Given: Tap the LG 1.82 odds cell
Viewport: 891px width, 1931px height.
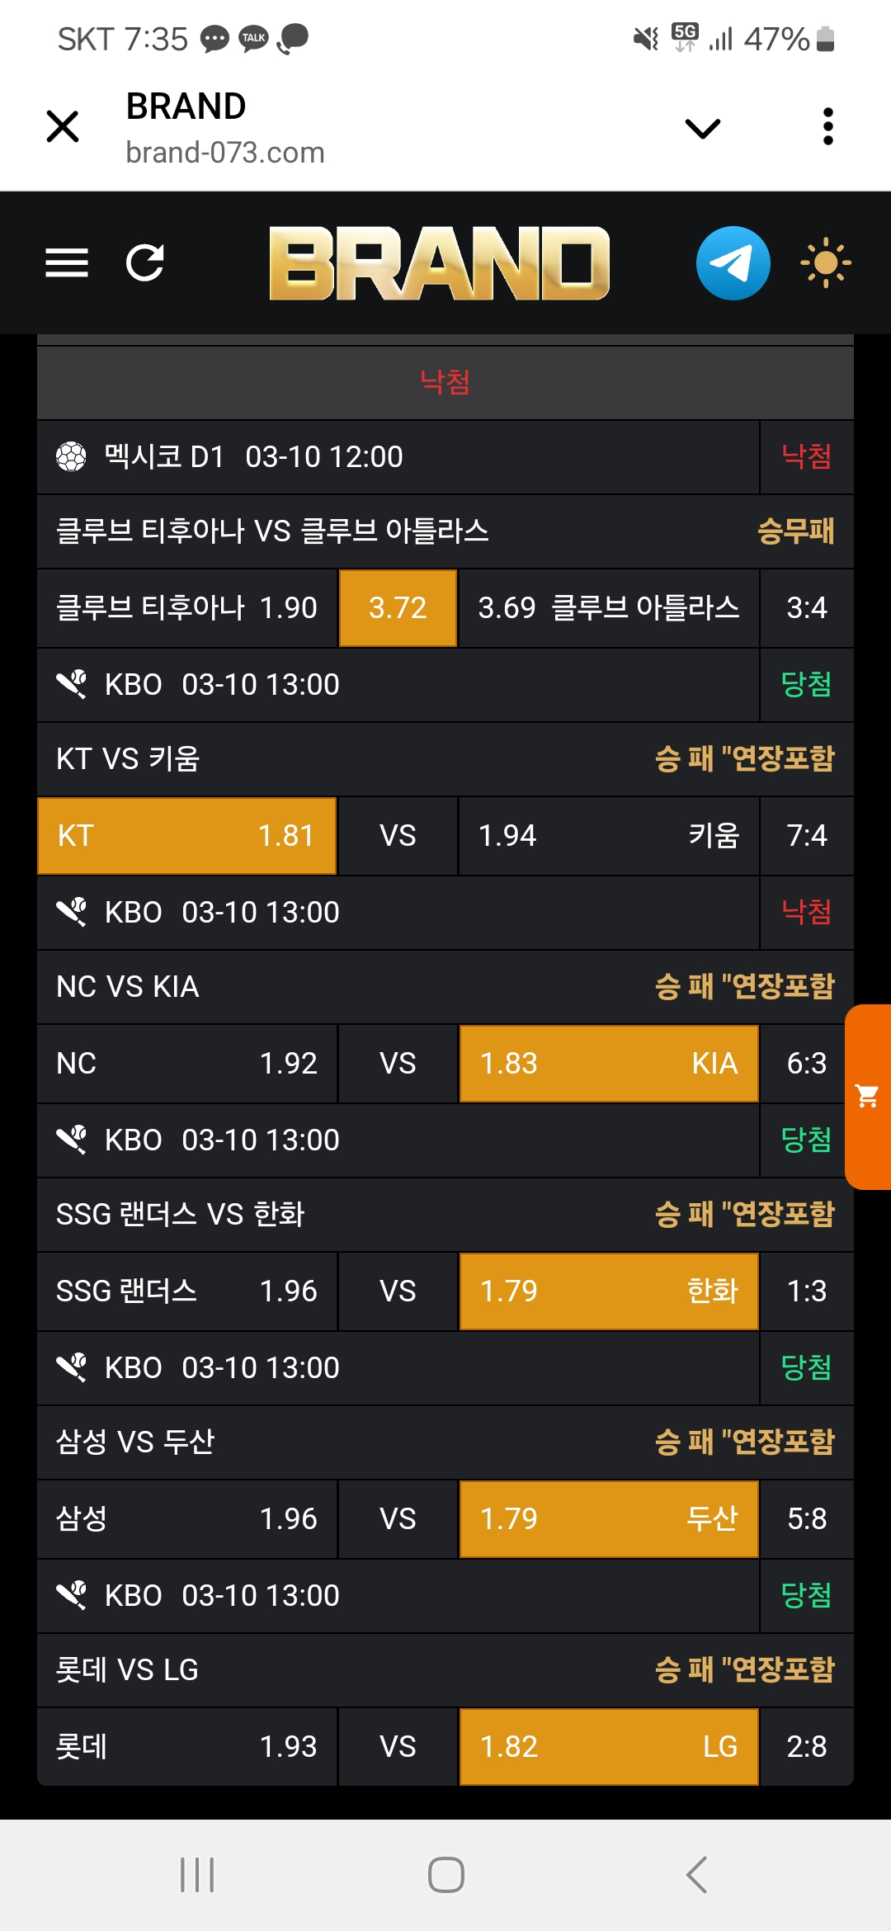Looking at the screenshot, I should tap(608, 1747).
